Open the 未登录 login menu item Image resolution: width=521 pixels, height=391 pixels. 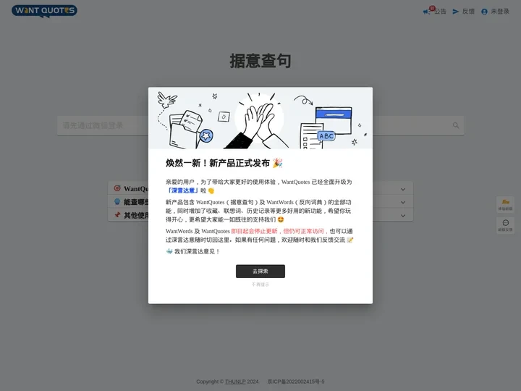pyautogui.click(x=500, y=12)
